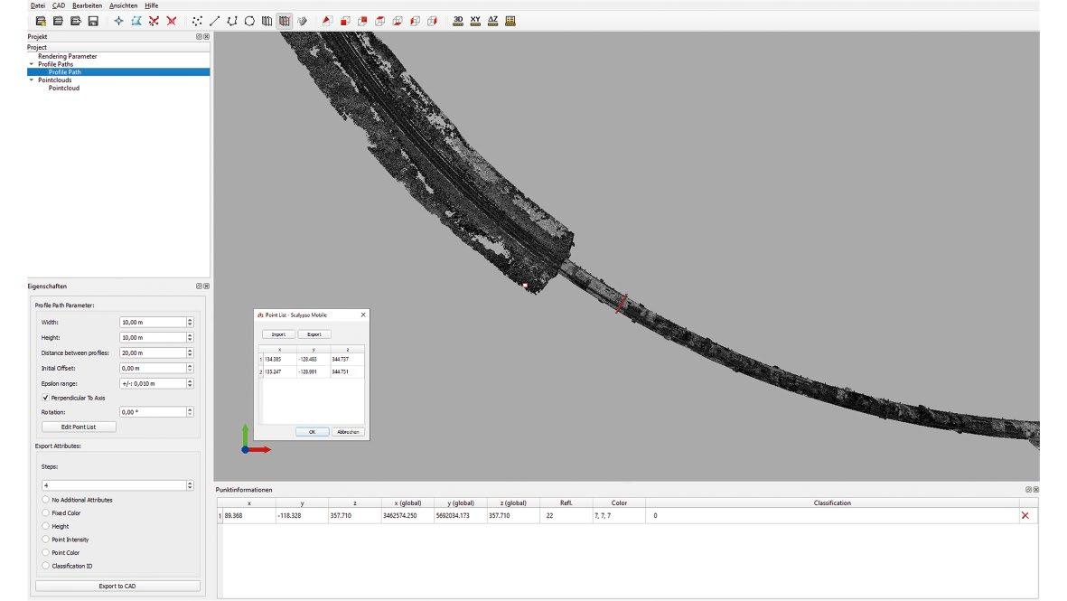Close the Eigenschaften panel with its X icon

pos(206,286)
